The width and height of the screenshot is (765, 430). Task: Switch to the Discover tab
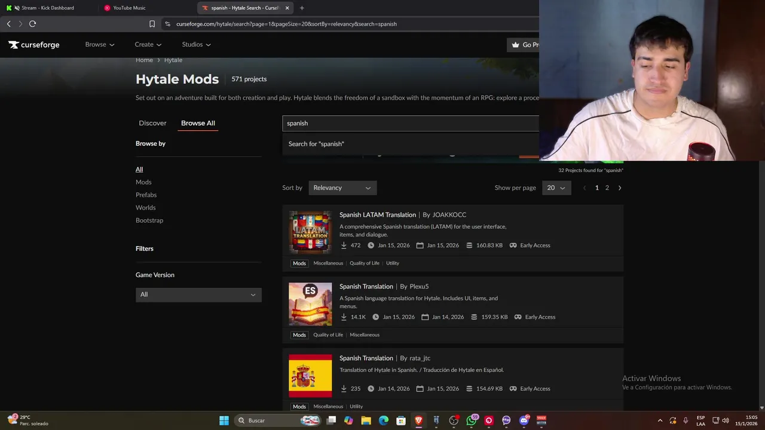(152, 123)
